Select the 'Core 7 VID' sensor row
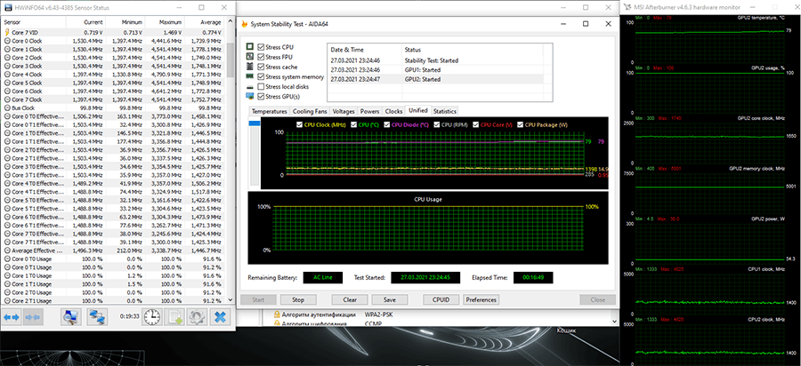 pyautogui.click(x=113, y=32)
